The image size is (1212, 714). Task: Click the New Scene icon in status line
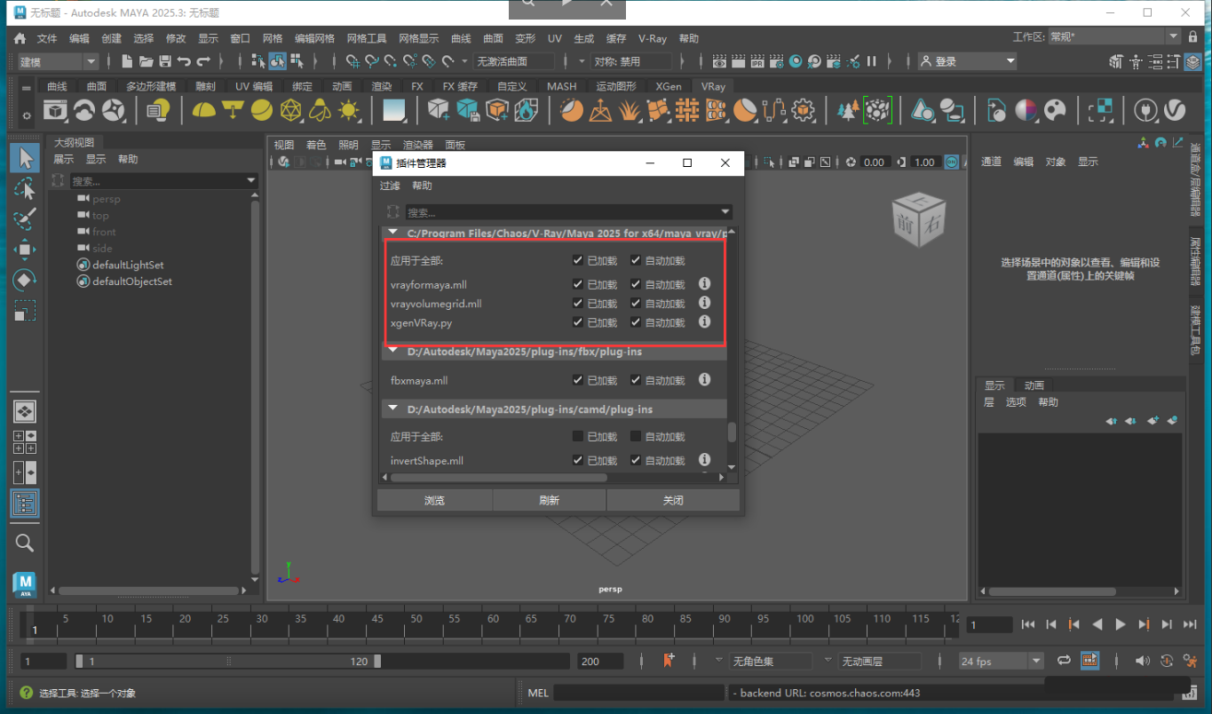(127, 61)
